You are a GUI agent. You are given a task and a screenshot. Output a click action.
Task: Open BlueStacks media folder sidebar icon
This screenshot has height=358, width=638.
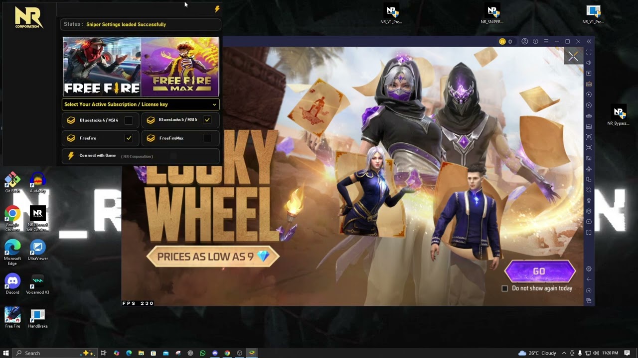[x=589, y=158]
